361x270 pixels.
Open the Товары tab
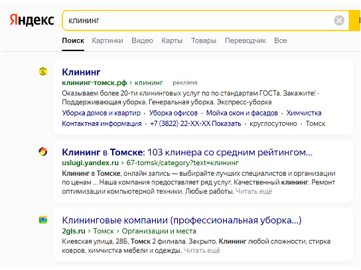tap(204, 40)
